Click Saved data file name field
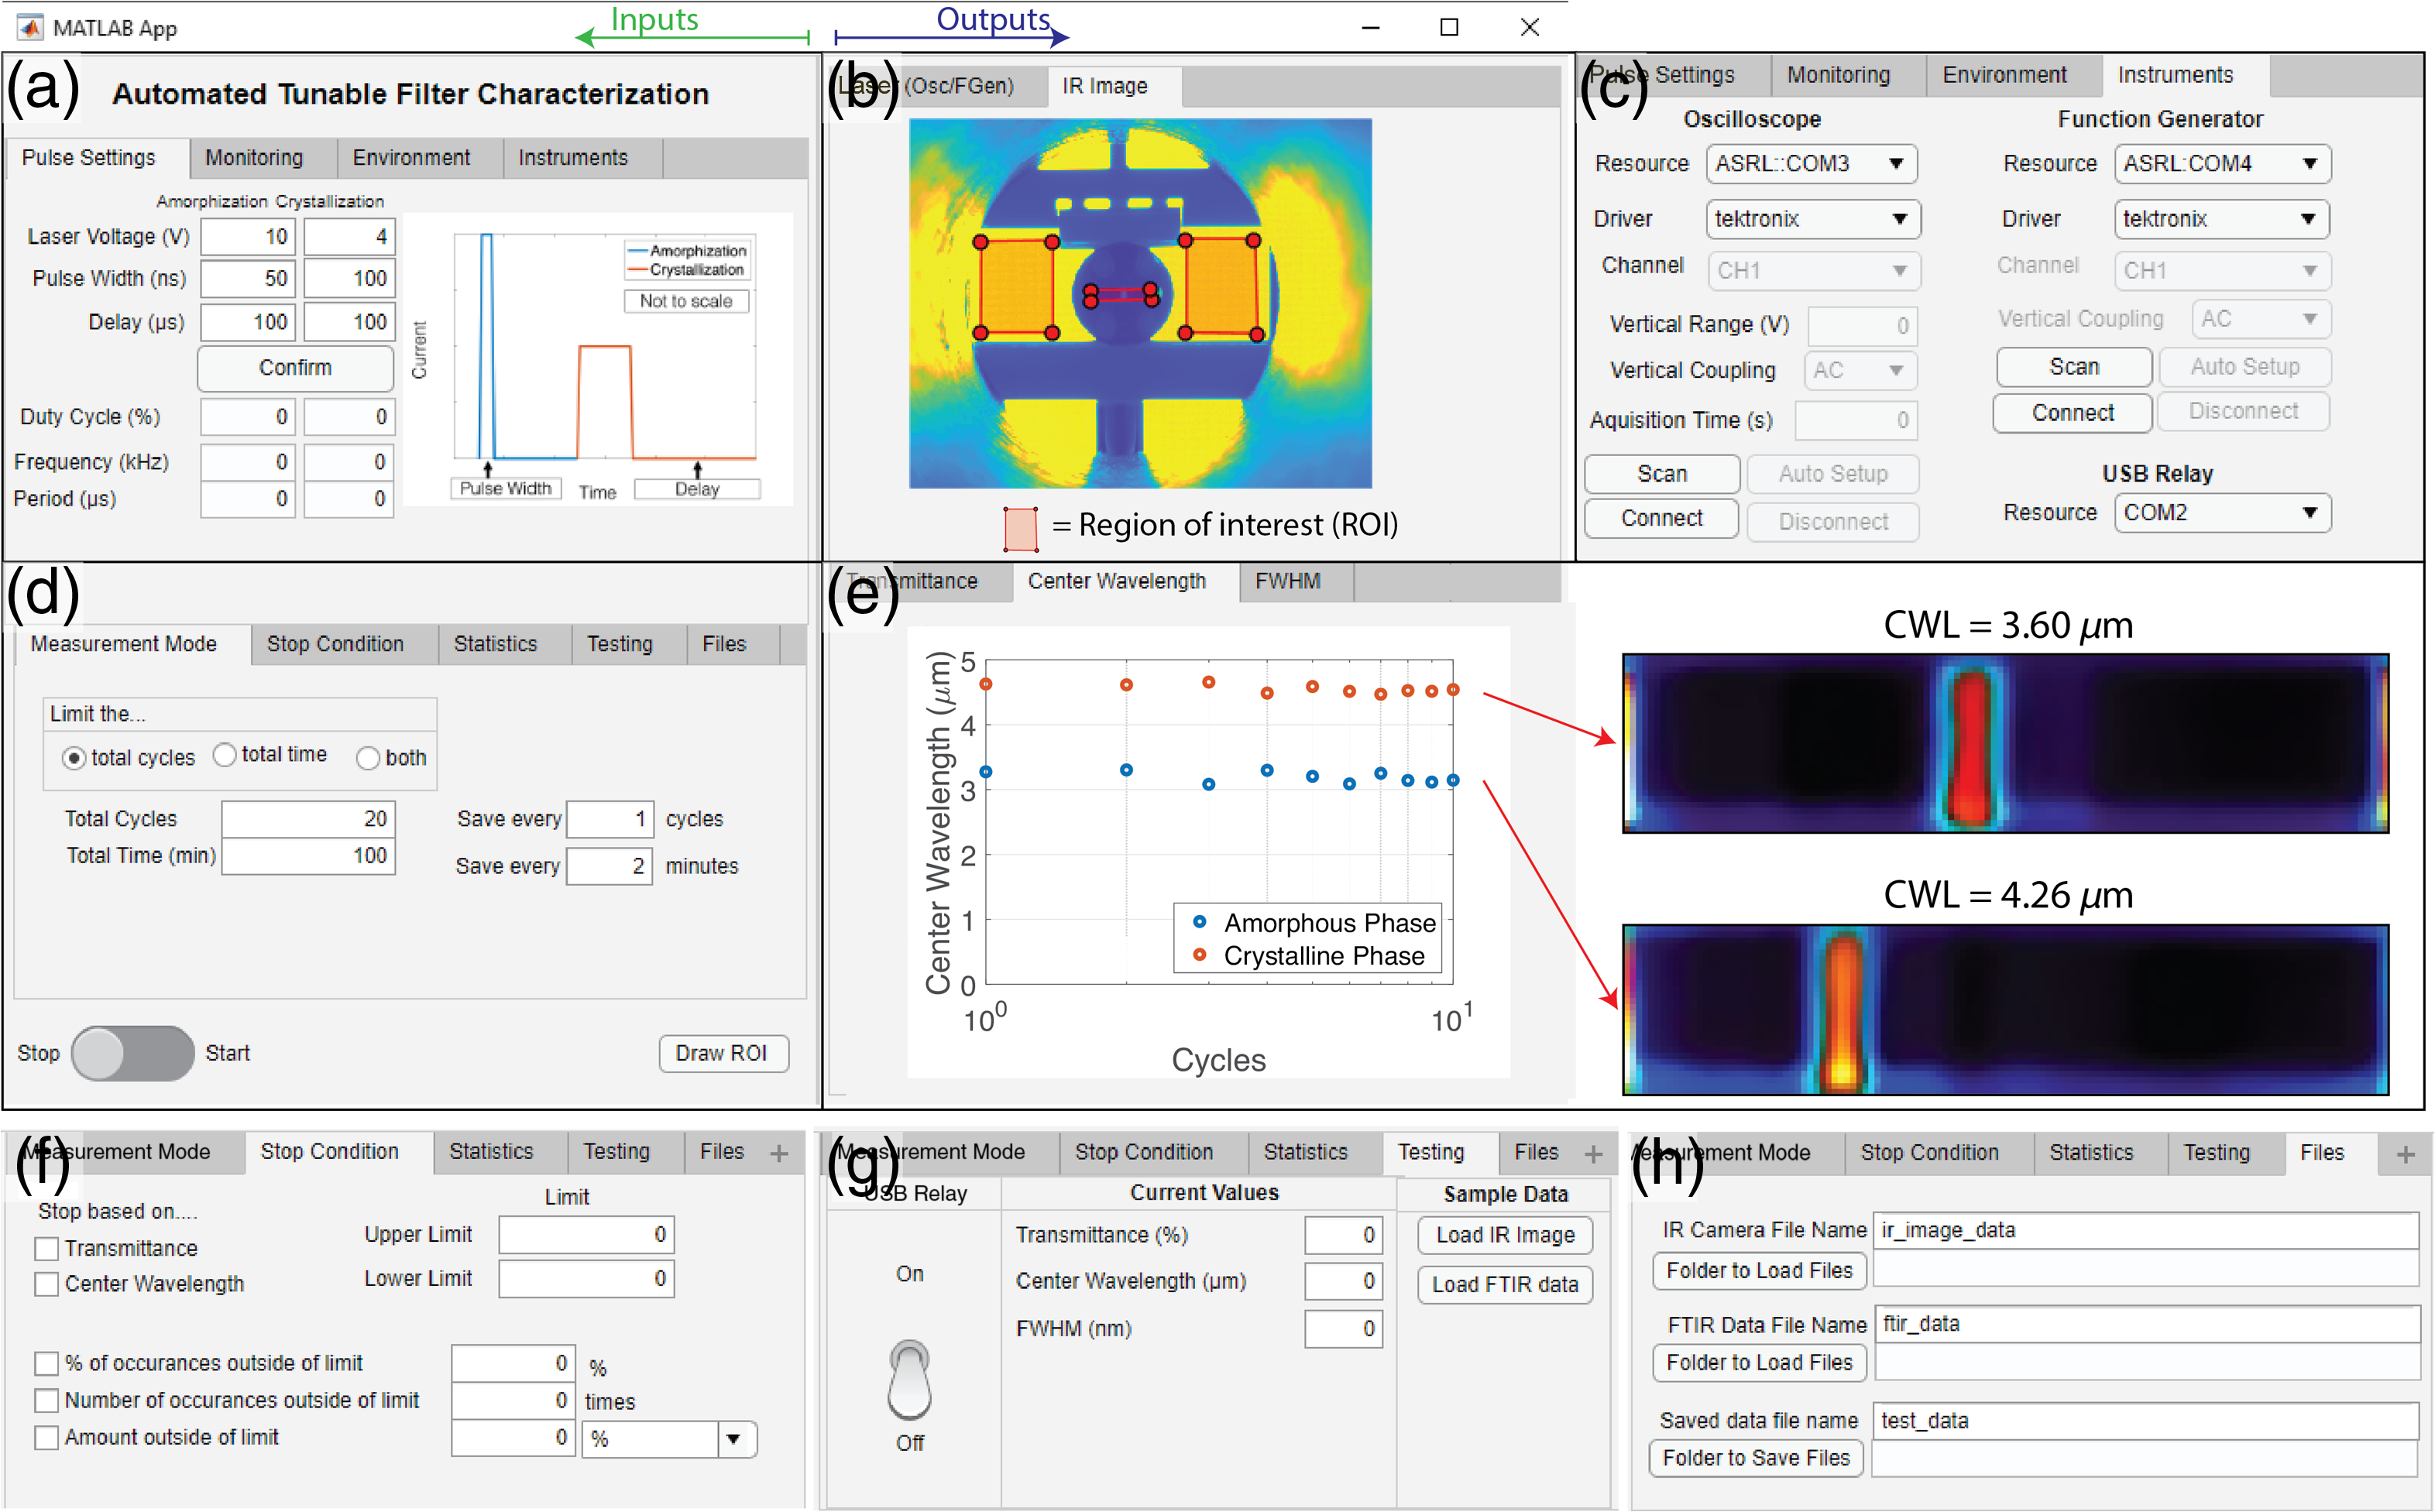2435x1512 pixels. coord(2145,1421)
